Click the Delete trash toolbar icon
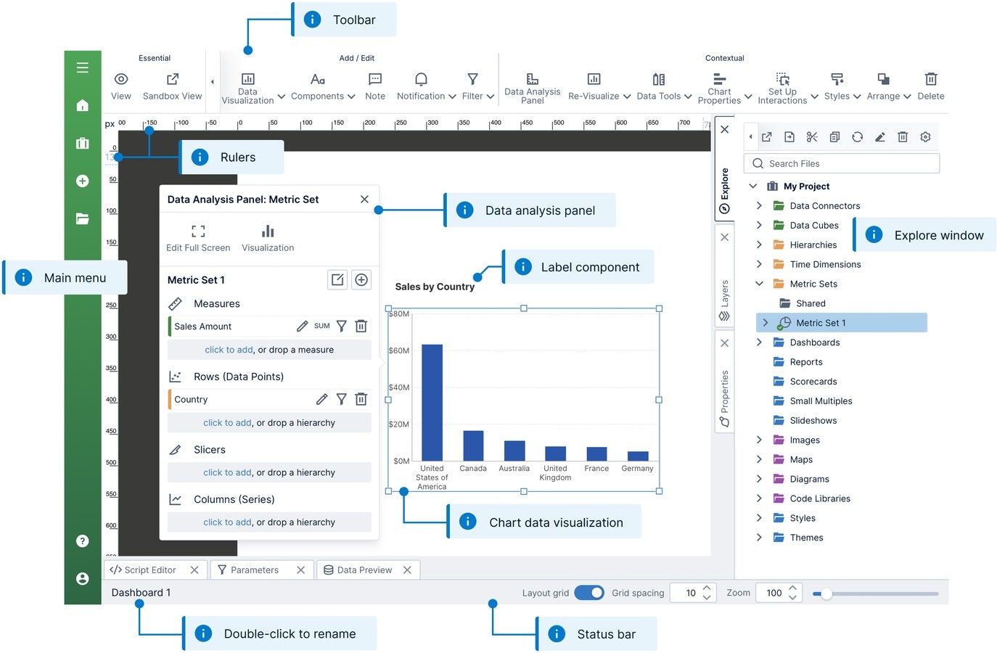This screenshot has width=997, height=653. pyautogui.click(x=931, y=86)
